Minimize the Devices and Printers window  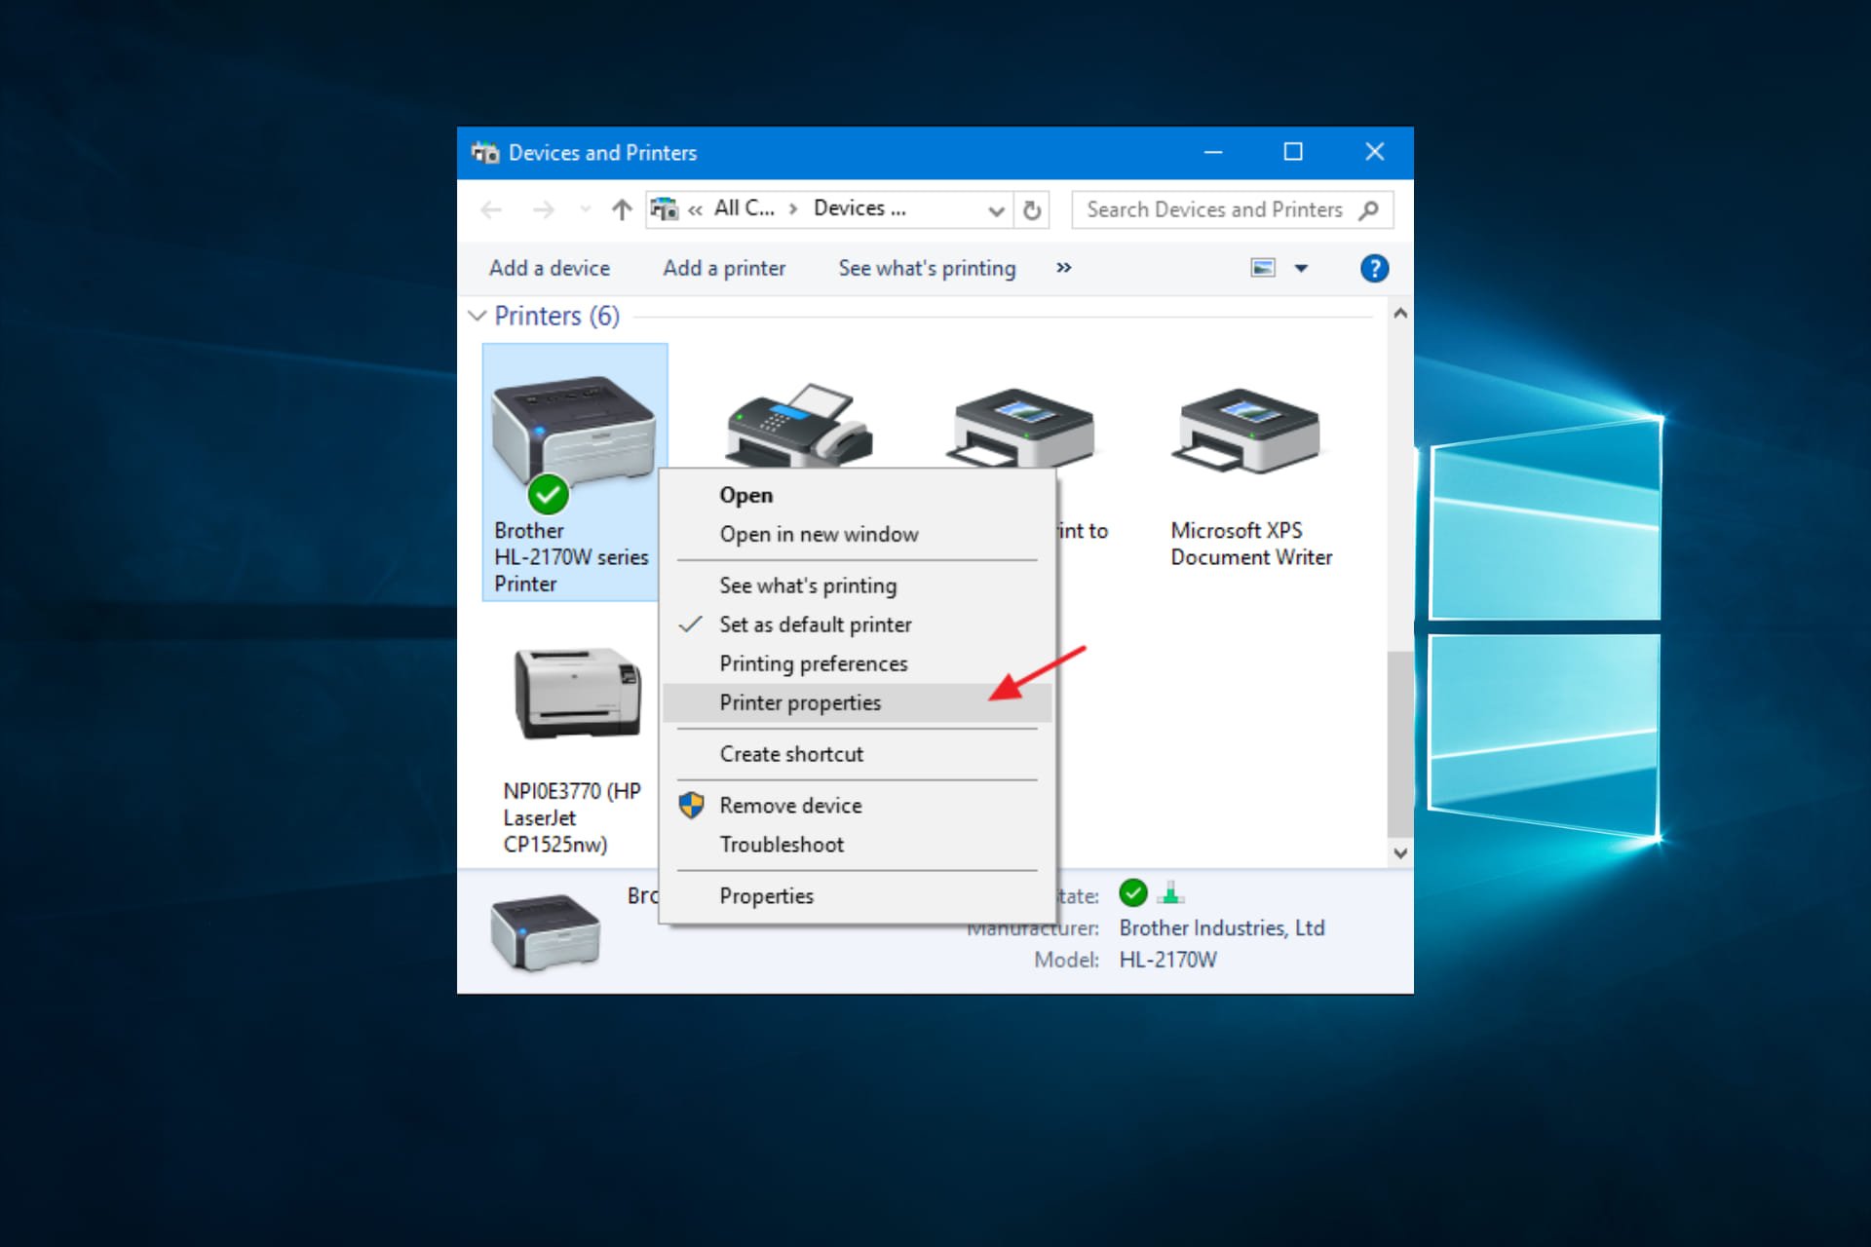[1213, 152]
